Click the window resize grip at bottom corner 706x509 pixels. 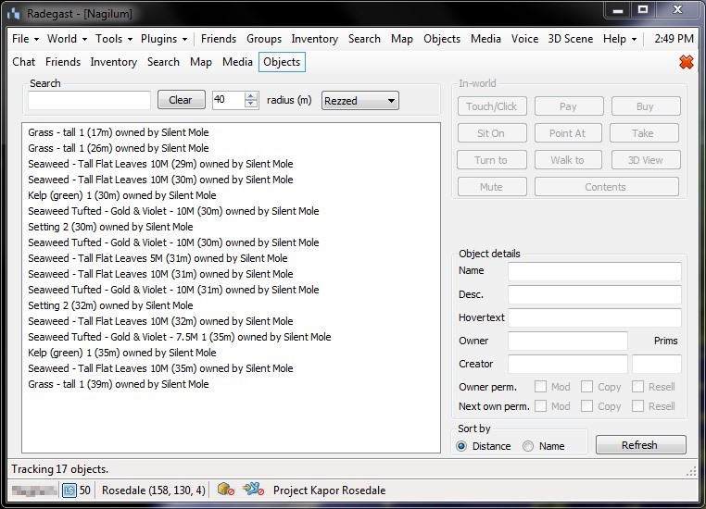point(691,471)
